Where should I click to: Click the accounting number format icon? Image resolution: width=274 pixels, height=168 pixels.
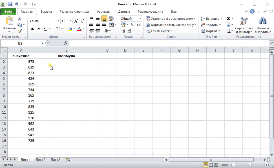click(123, 25)
